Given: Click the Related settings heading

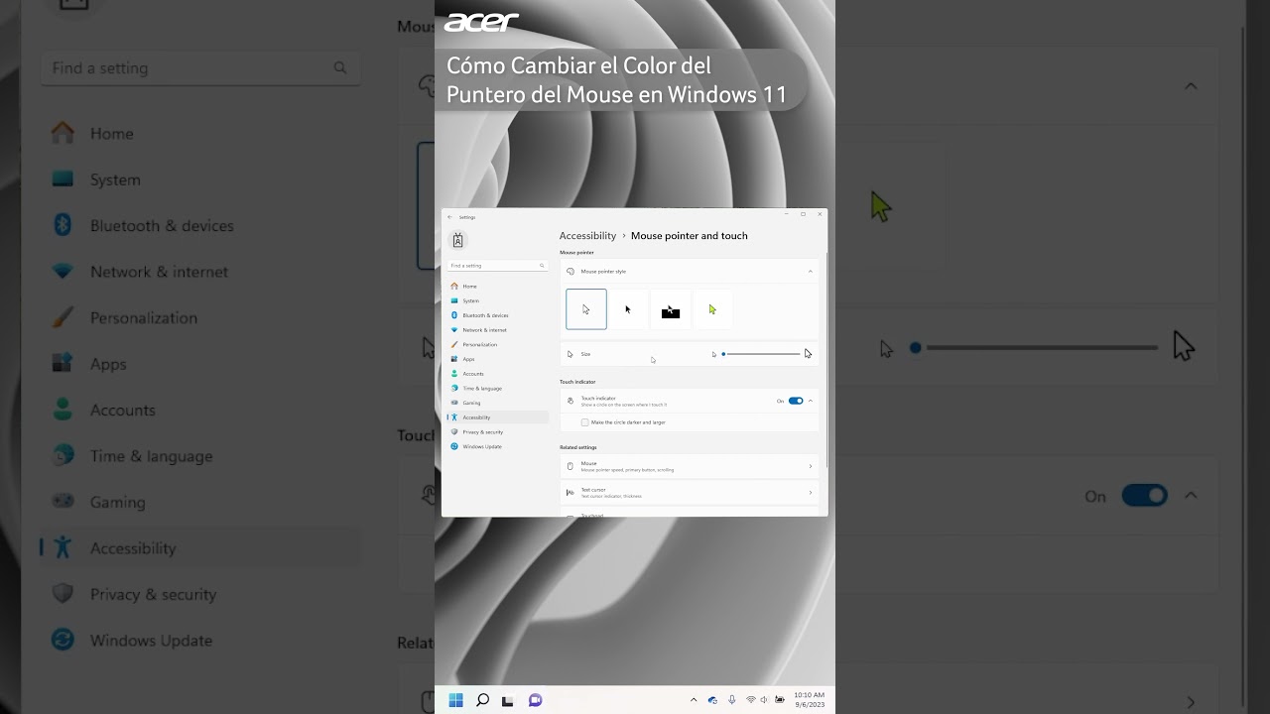Looking at the screenshot, I should coord(578,447).
